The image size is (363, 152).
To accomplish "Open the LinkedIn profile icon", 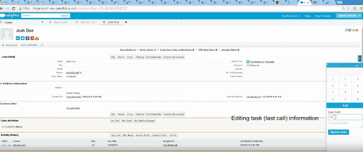I will (x=18, y=38).
